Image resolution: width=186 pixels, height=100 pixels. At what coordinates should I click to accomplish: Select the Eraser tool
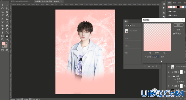click(7, 22)
